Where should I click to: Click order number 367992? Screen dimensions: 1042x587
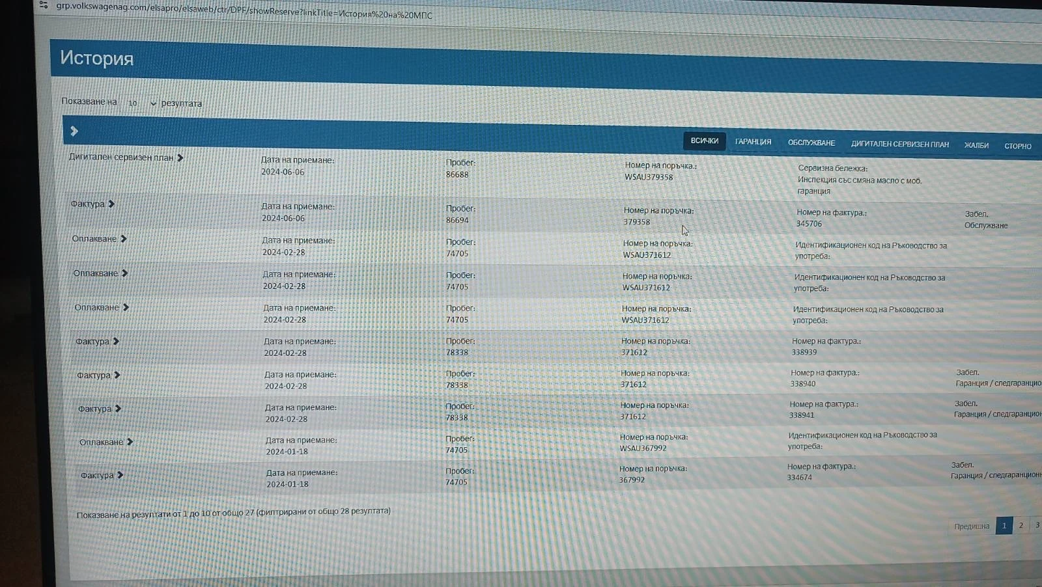(x=632, y=480)
